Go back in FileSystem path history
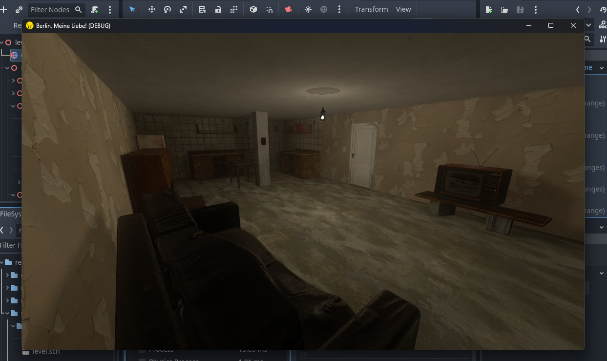 2,230
